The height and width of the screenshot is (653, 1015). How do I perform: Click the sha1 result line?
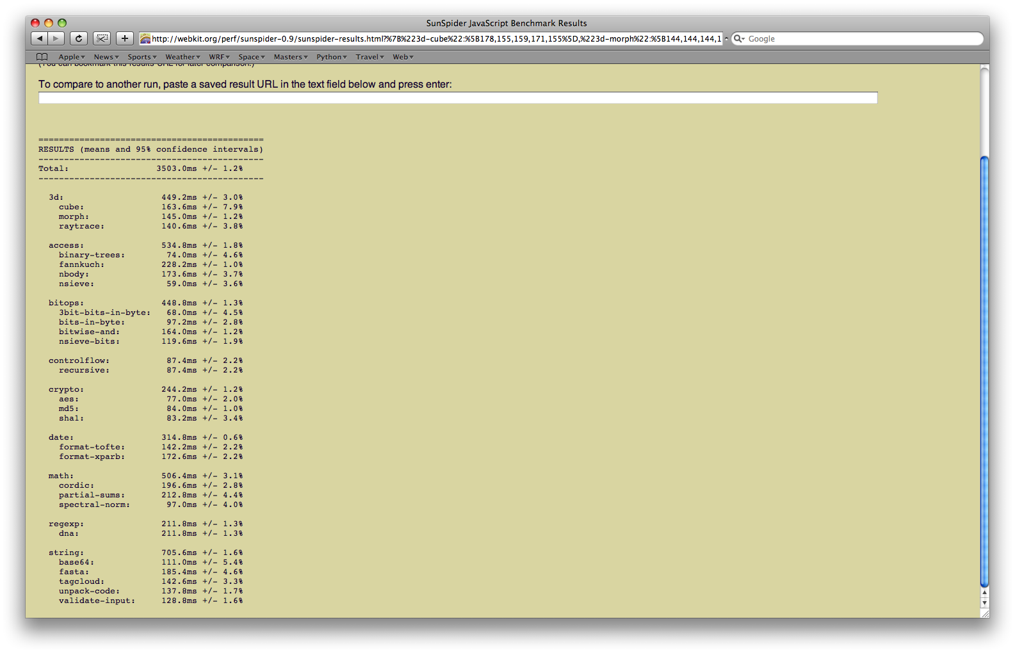click(151, 419)
